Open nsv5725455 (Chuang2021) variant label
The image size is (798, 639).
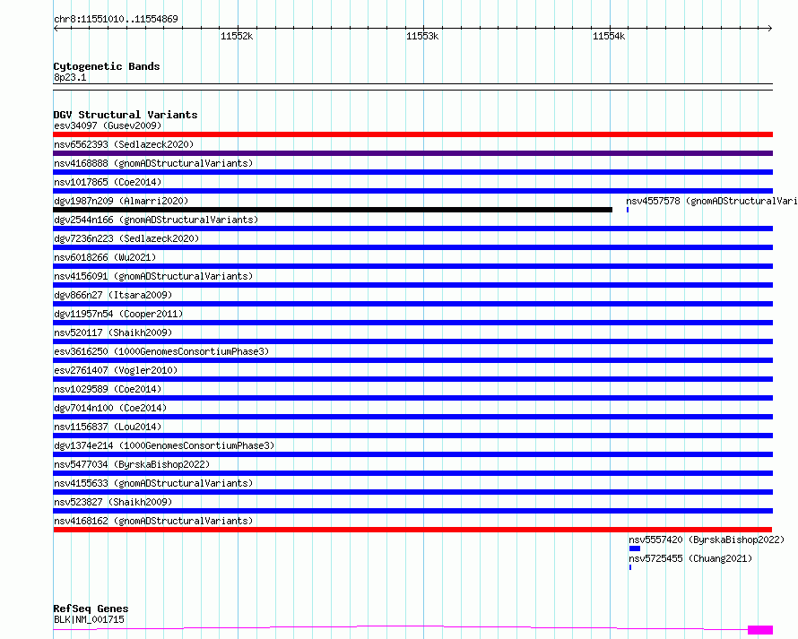(690, 558)
